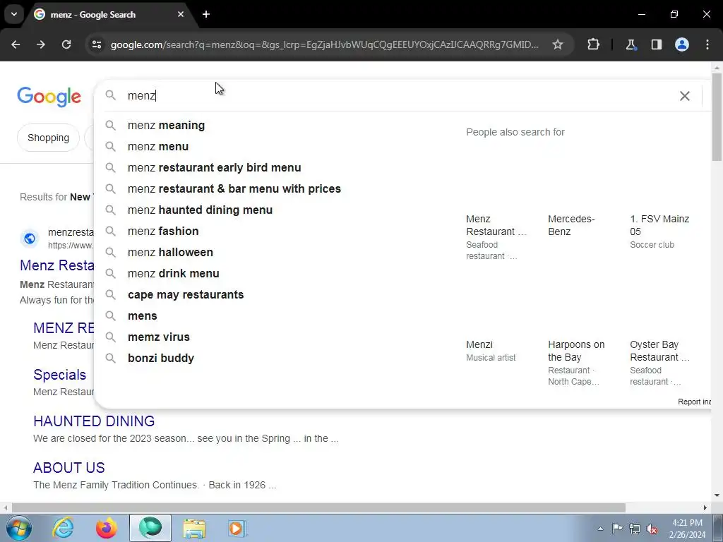Image resolution: width=723 pixels, height=542 pixels.
Task: Open Chrome Labs flask icon
Action: (631, 44)
